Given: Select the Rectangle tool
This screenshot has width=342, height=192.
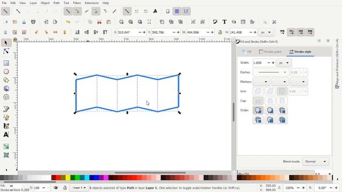Looking at the screenshot, I should click(x=6, y=63).
